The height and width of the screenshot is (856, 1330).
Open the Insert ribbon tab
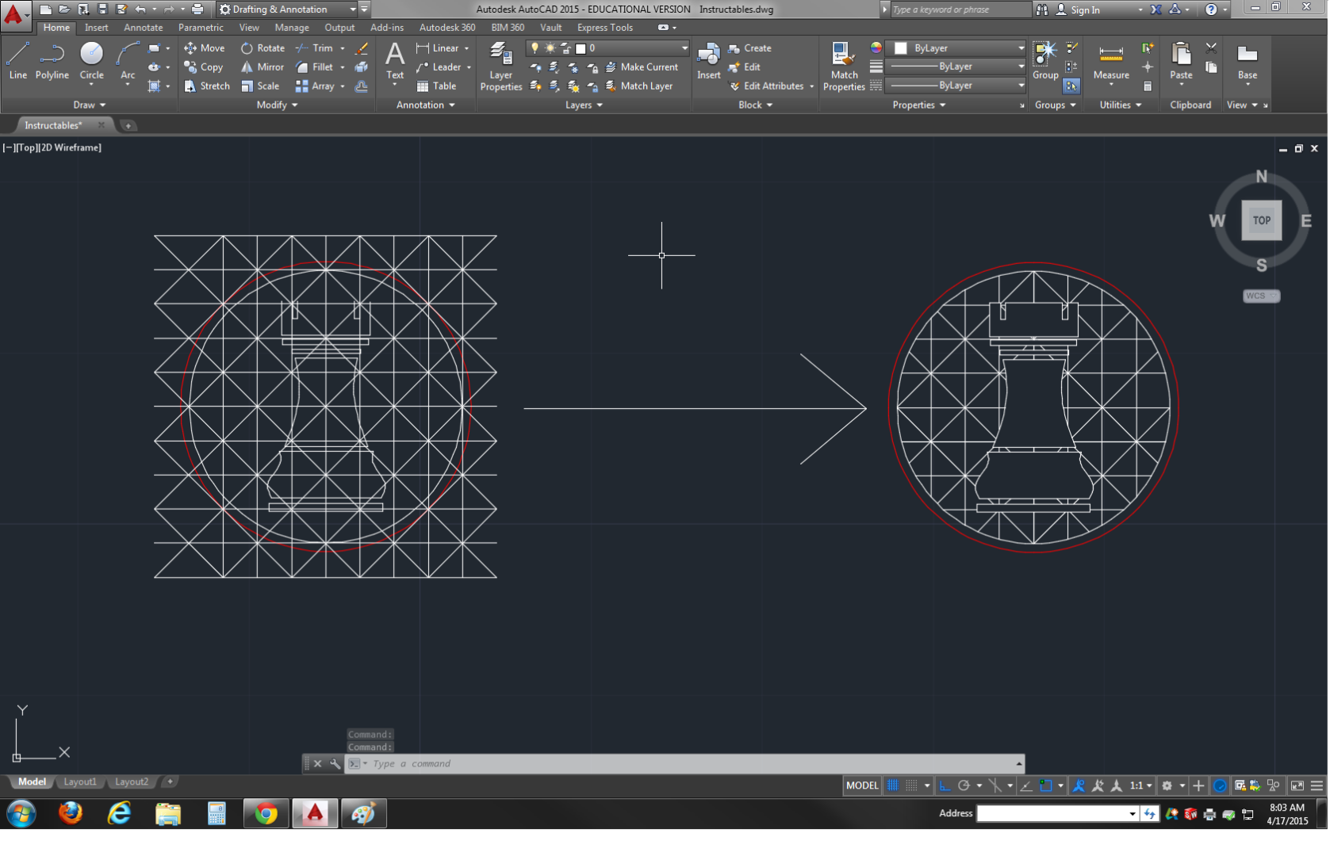96,28
